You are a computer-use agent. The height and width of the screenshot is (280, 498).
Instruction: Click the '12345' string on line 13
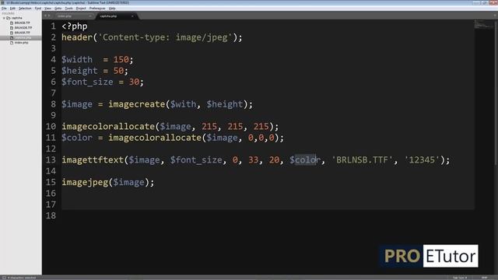pyautogui.click(x=422, y=159)
